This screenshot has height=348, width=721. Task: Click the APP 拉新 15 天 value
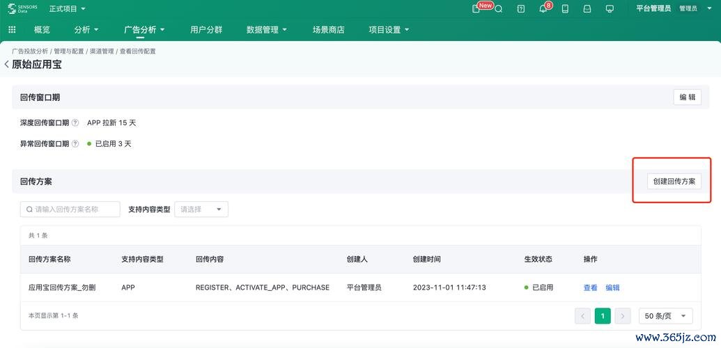point(111,123)
